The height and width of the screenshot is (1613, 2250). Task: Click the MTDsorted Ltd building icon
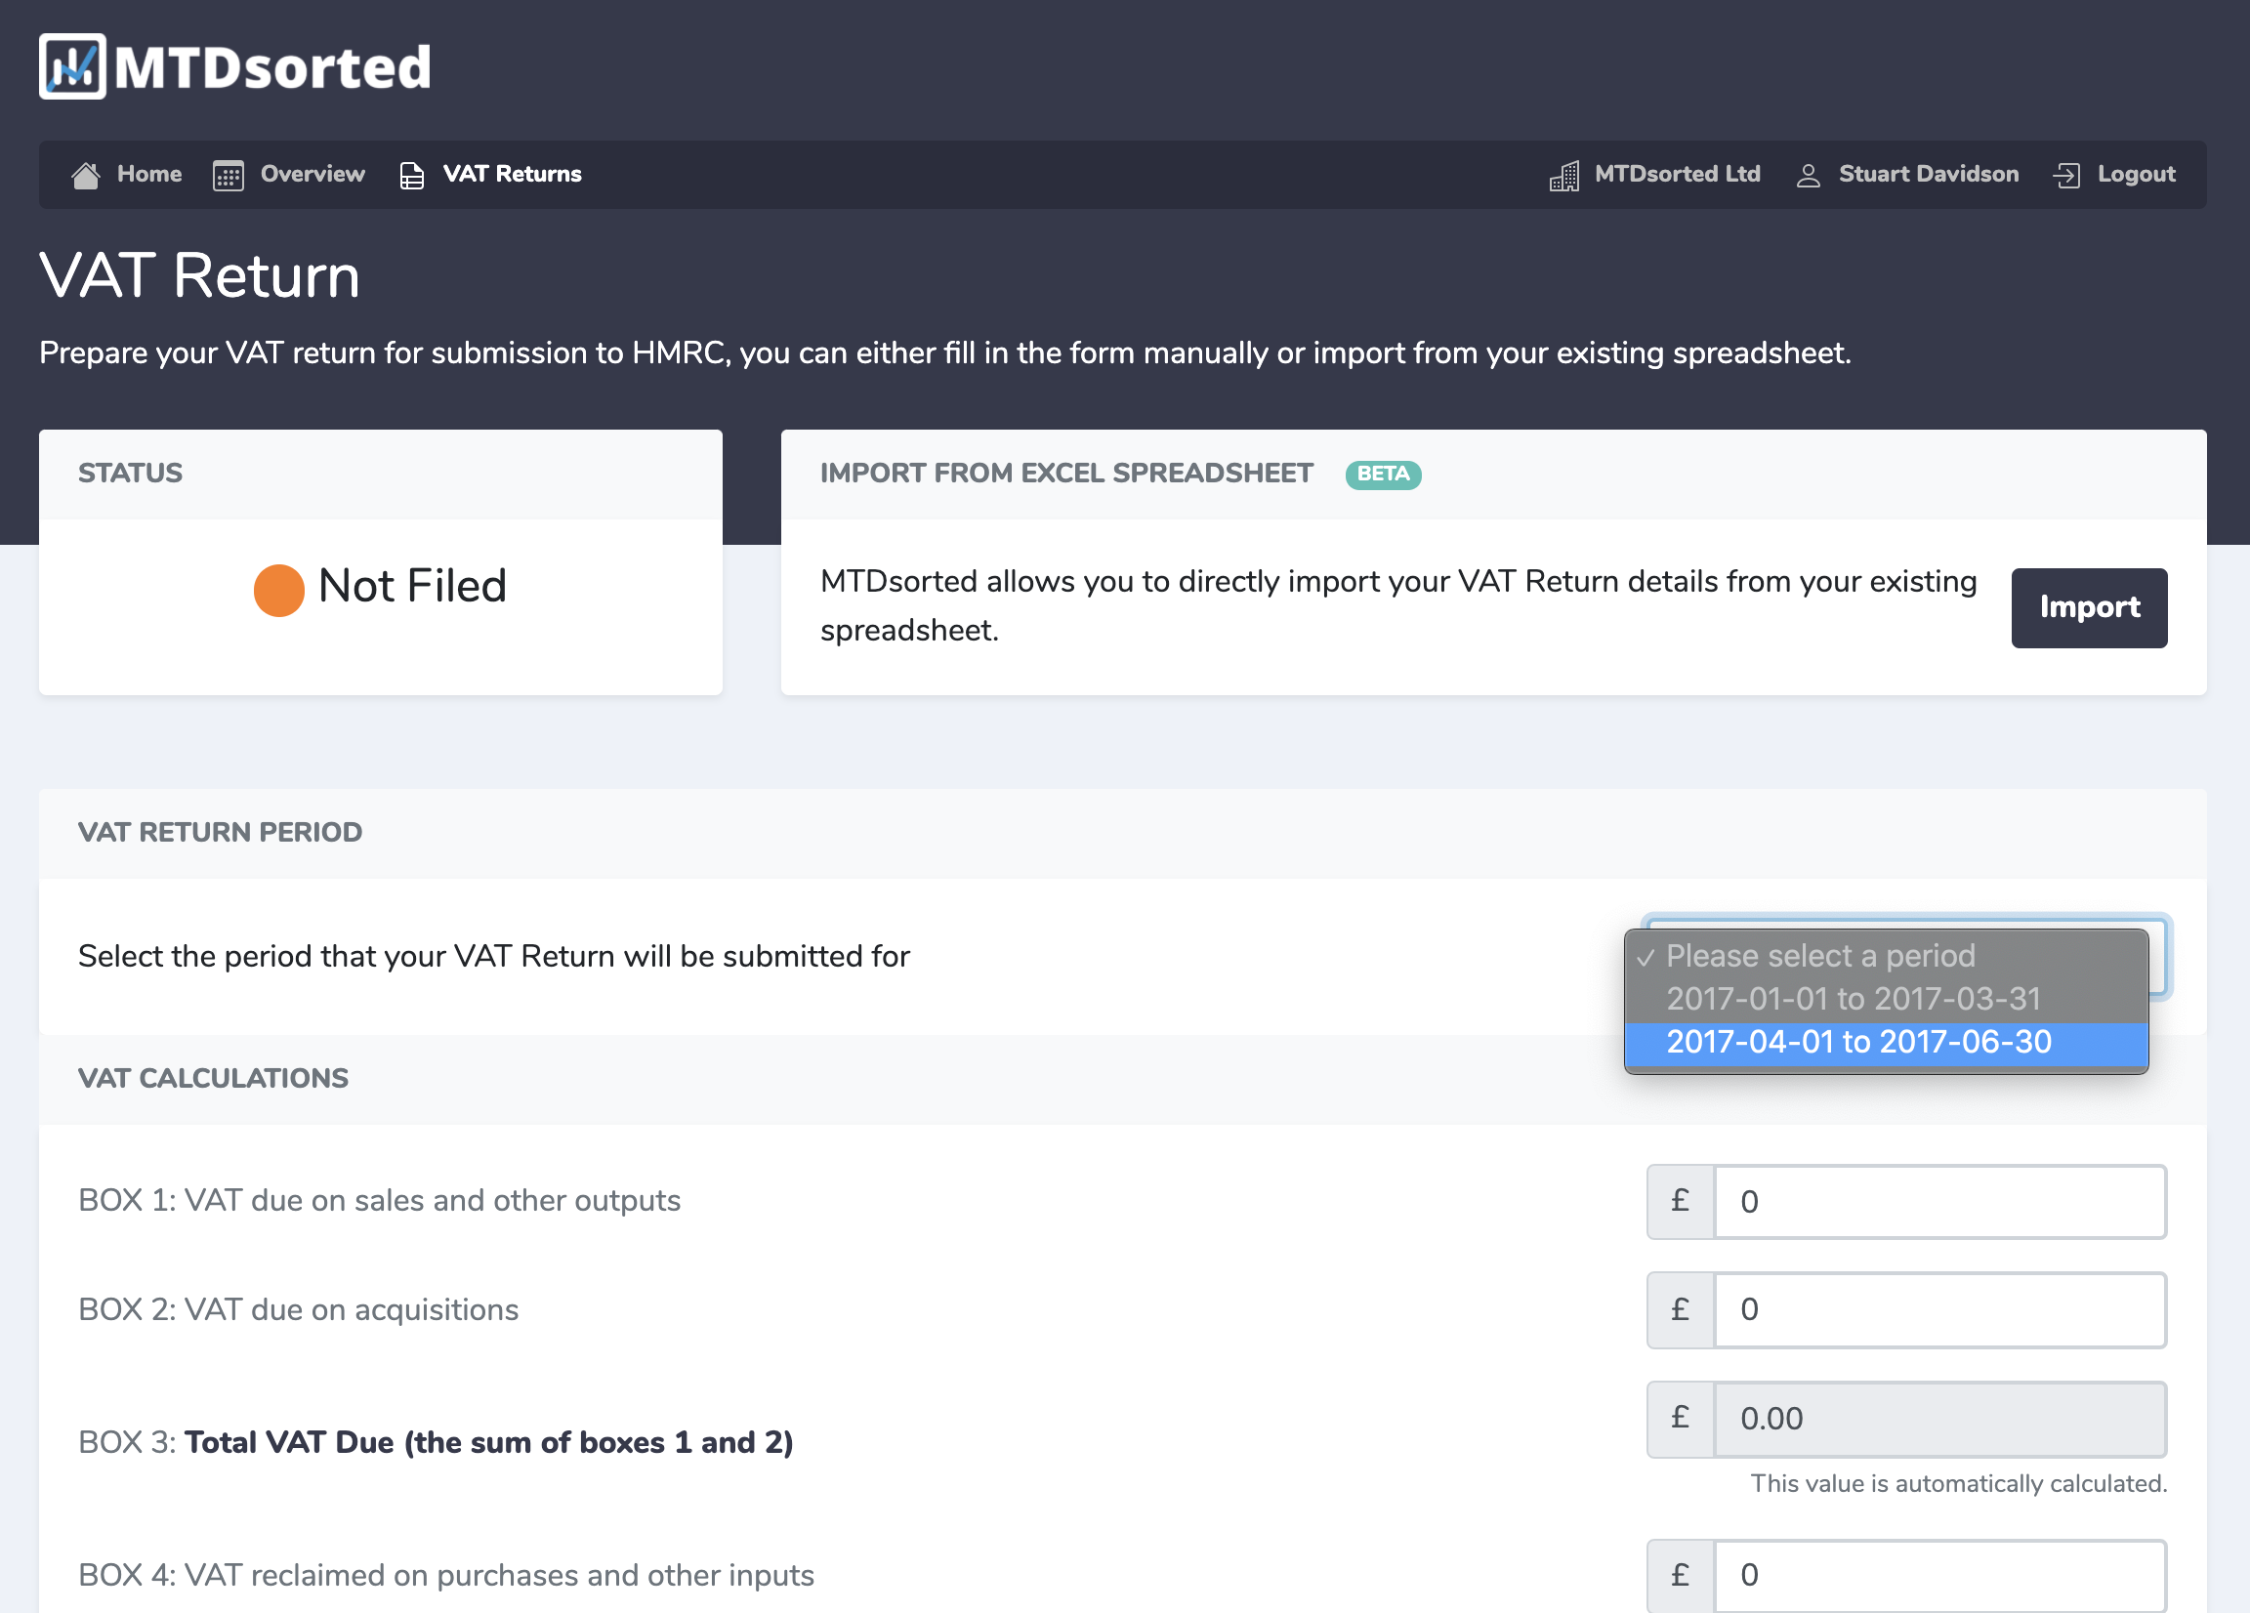point(1564,176)
